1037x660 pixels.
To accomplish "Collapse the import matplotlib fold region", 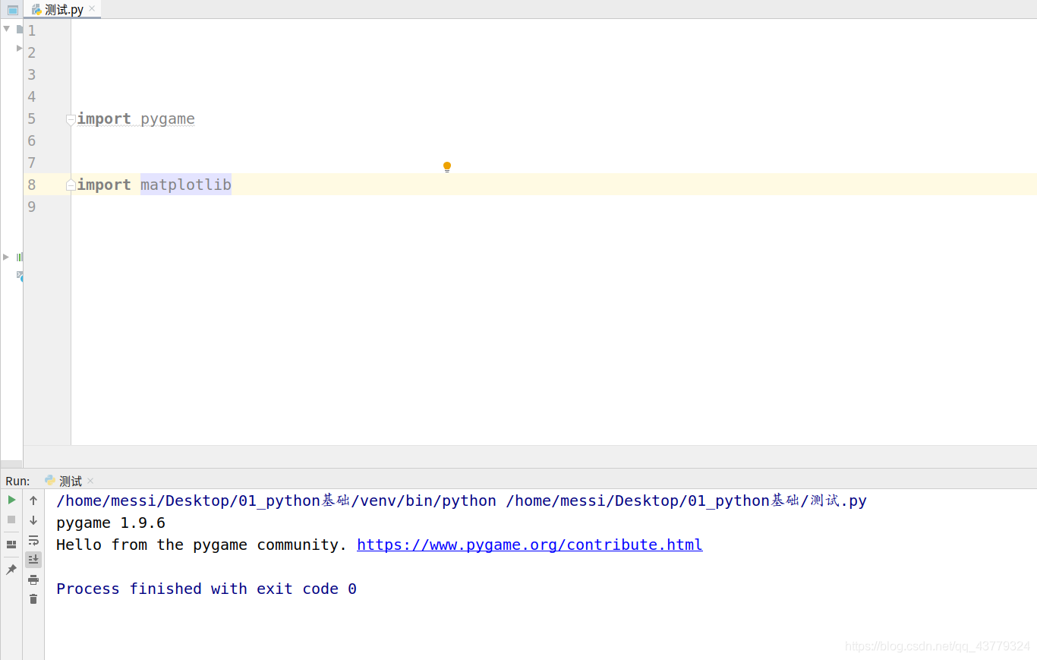I will 70,185.
